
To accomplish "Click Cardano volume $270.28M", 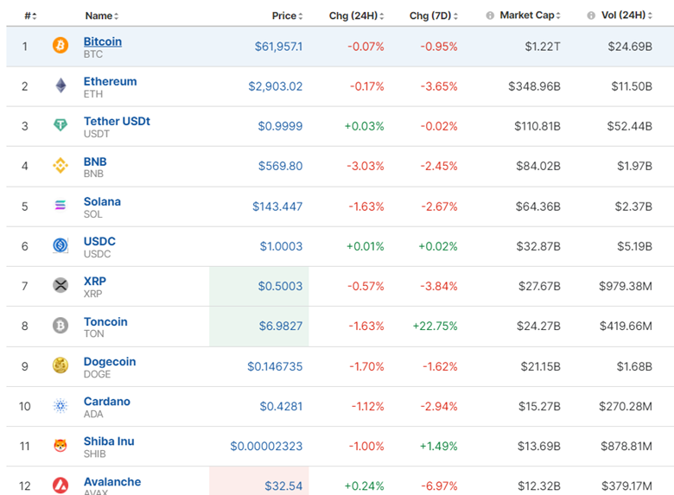I will [x=626, y=407].
